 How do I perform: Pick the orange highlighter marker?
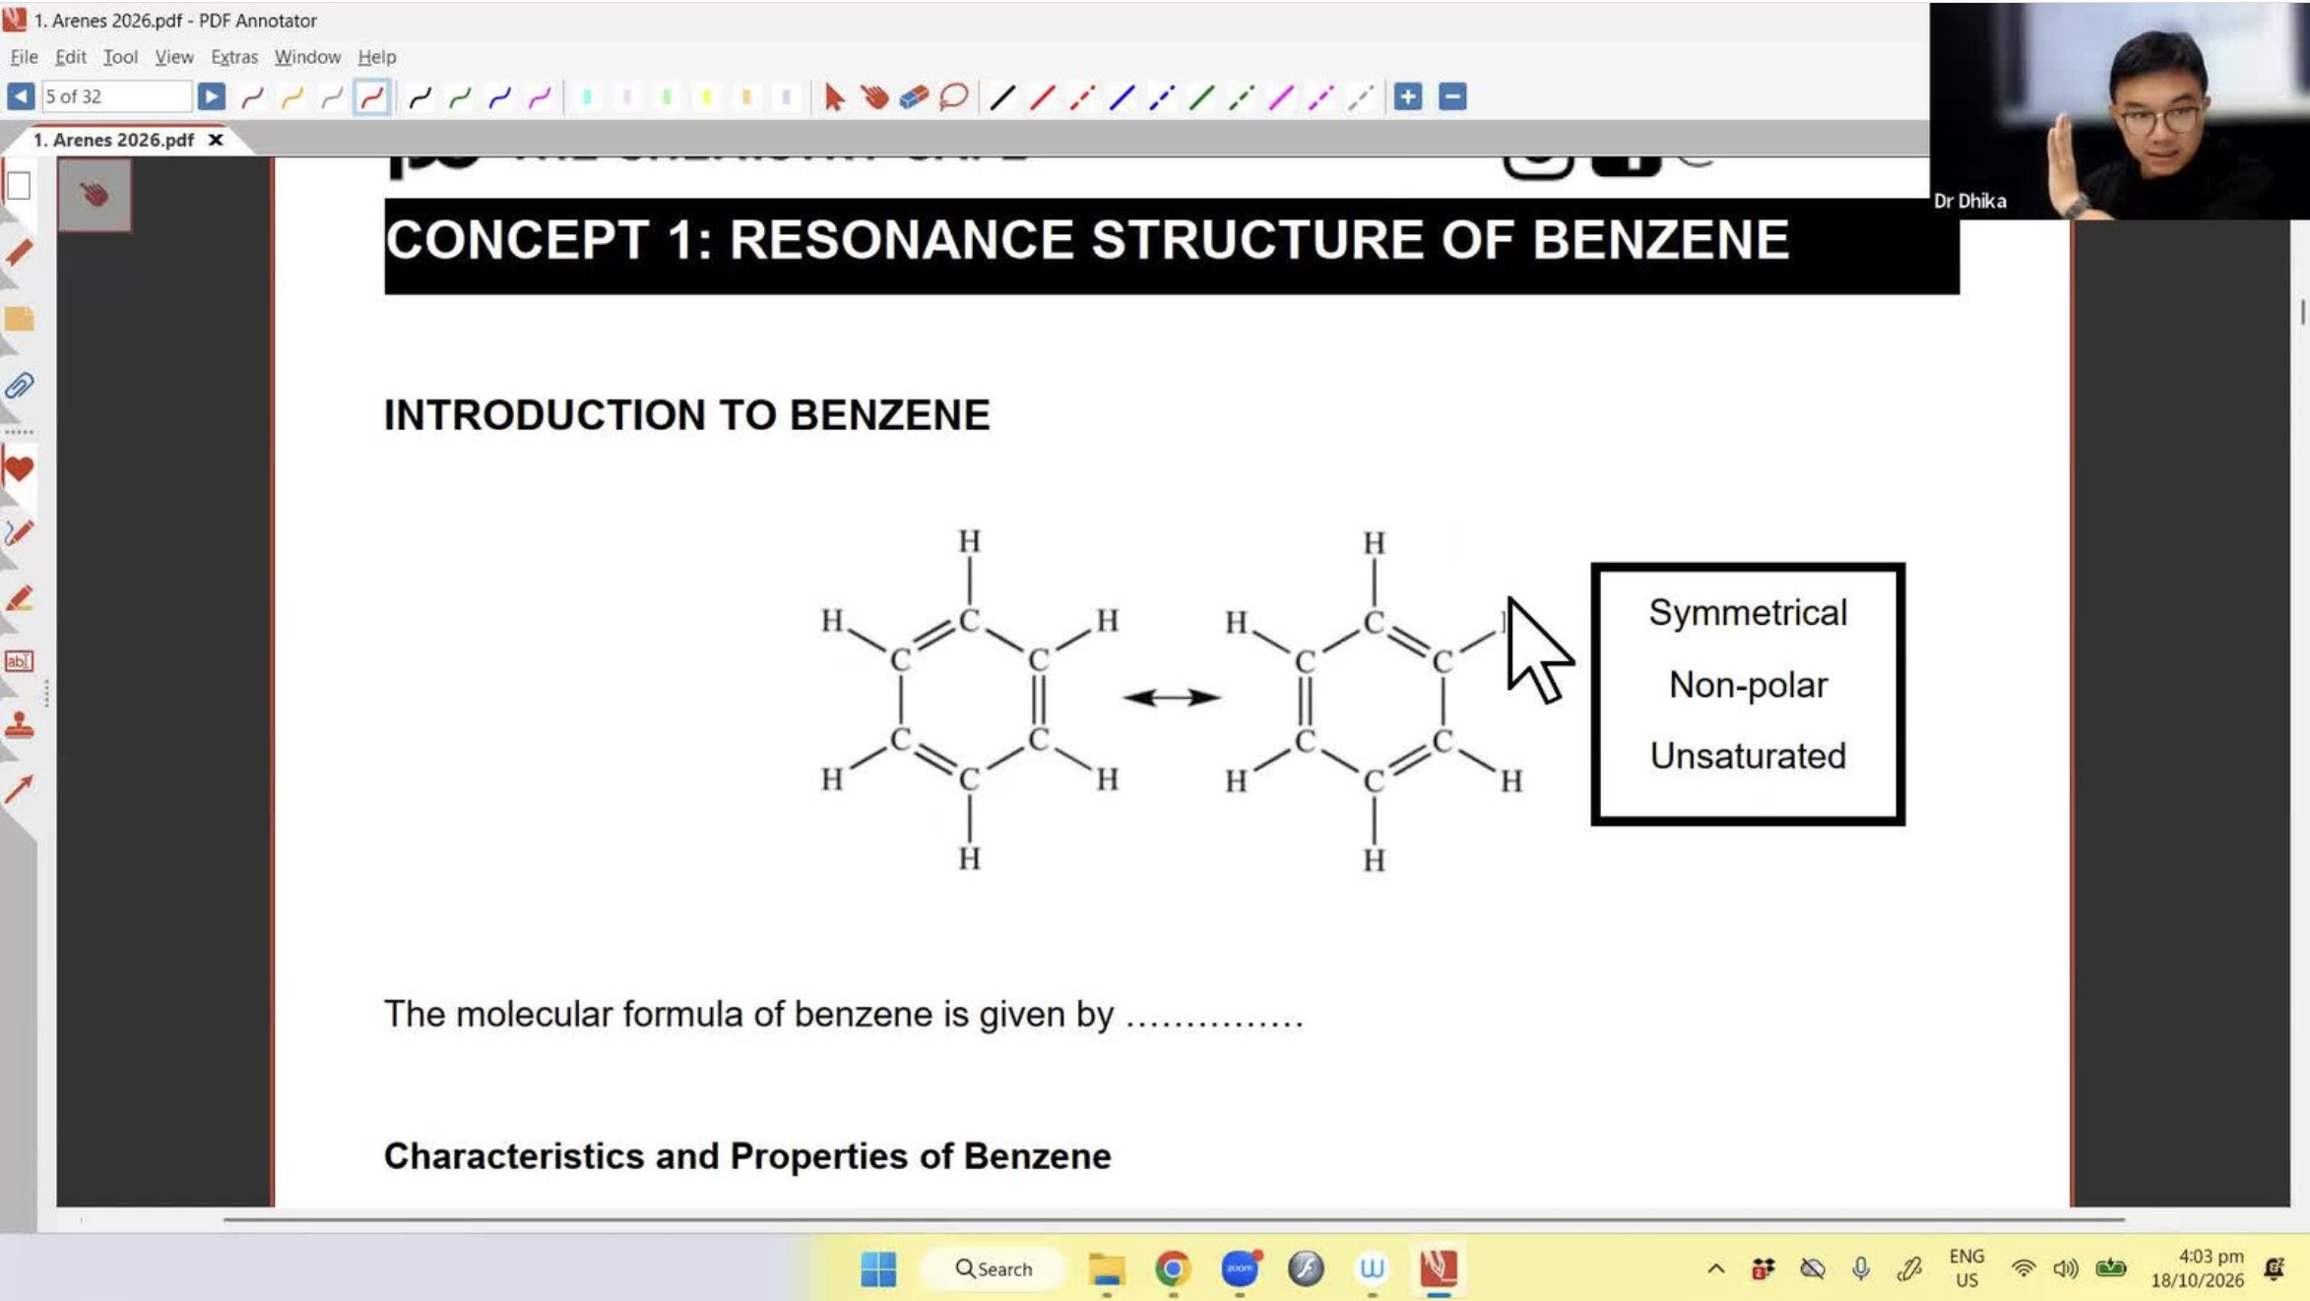[x=745, y=96]
